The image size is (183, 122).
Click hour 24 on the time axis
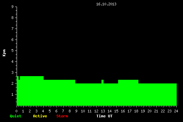point(176,111)
